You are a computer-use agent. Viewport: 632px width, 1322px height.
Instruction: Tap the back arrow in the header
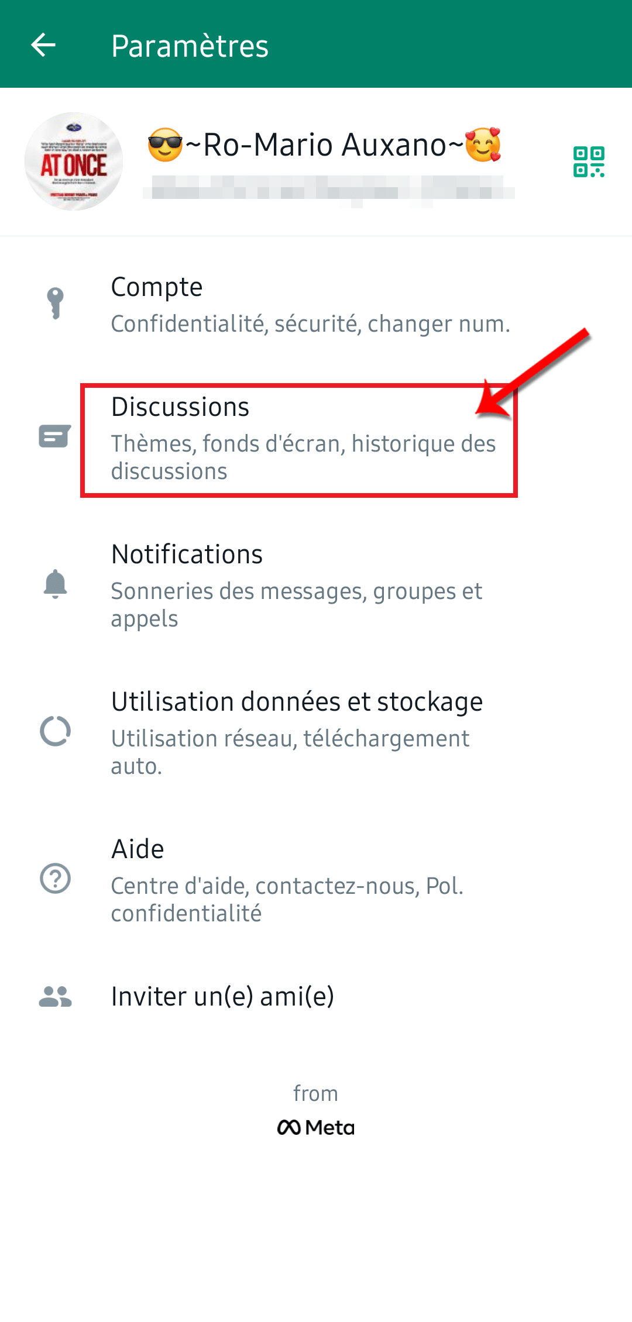tap(43, 45)
